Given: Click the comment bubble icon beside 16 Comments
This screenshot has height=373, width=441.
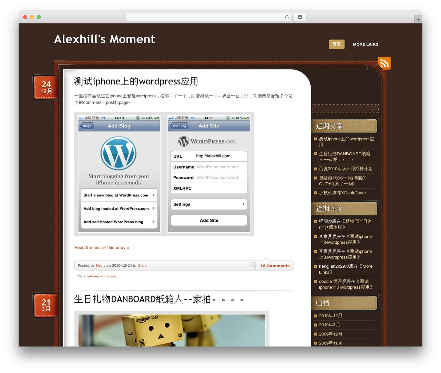Looking at the screenshot, I should 254,266.
